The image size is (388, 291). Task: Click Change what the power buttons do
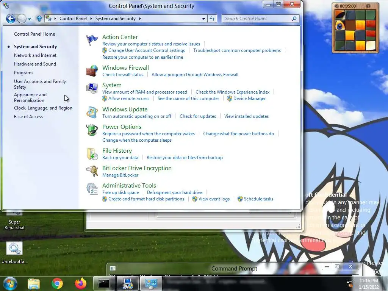[x=239, y=134]
